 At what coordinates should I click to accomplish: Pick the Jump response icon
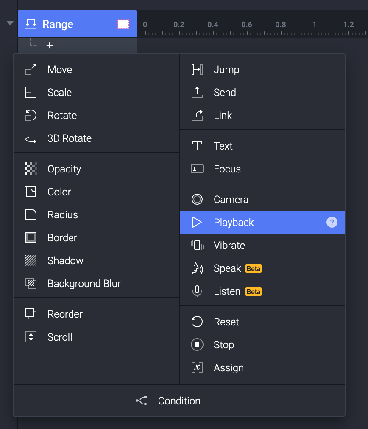[197, 70]
